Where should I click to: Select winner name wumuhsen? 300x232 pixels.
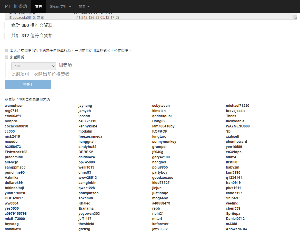tap(14, 106)
